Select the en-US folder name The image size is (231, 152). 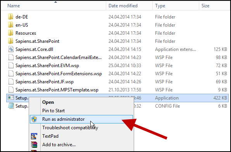(x=22, y=25)
